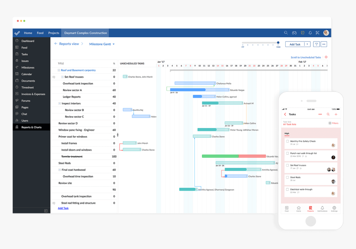
Task: Open notifications via the bell icon
Action: (x=310, y=33)
